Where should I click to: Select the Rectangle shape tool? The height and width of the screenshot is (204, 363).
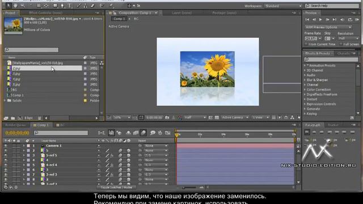pos(56,6)
